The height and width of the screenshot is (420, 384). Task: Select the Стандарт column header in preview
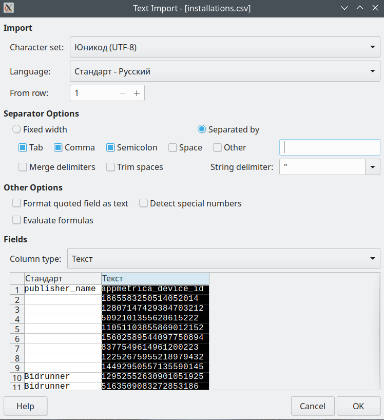63,279
